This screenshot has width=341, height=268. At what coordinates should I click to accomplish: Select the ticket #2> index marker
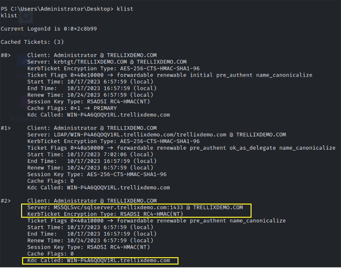tap(6, 201)
